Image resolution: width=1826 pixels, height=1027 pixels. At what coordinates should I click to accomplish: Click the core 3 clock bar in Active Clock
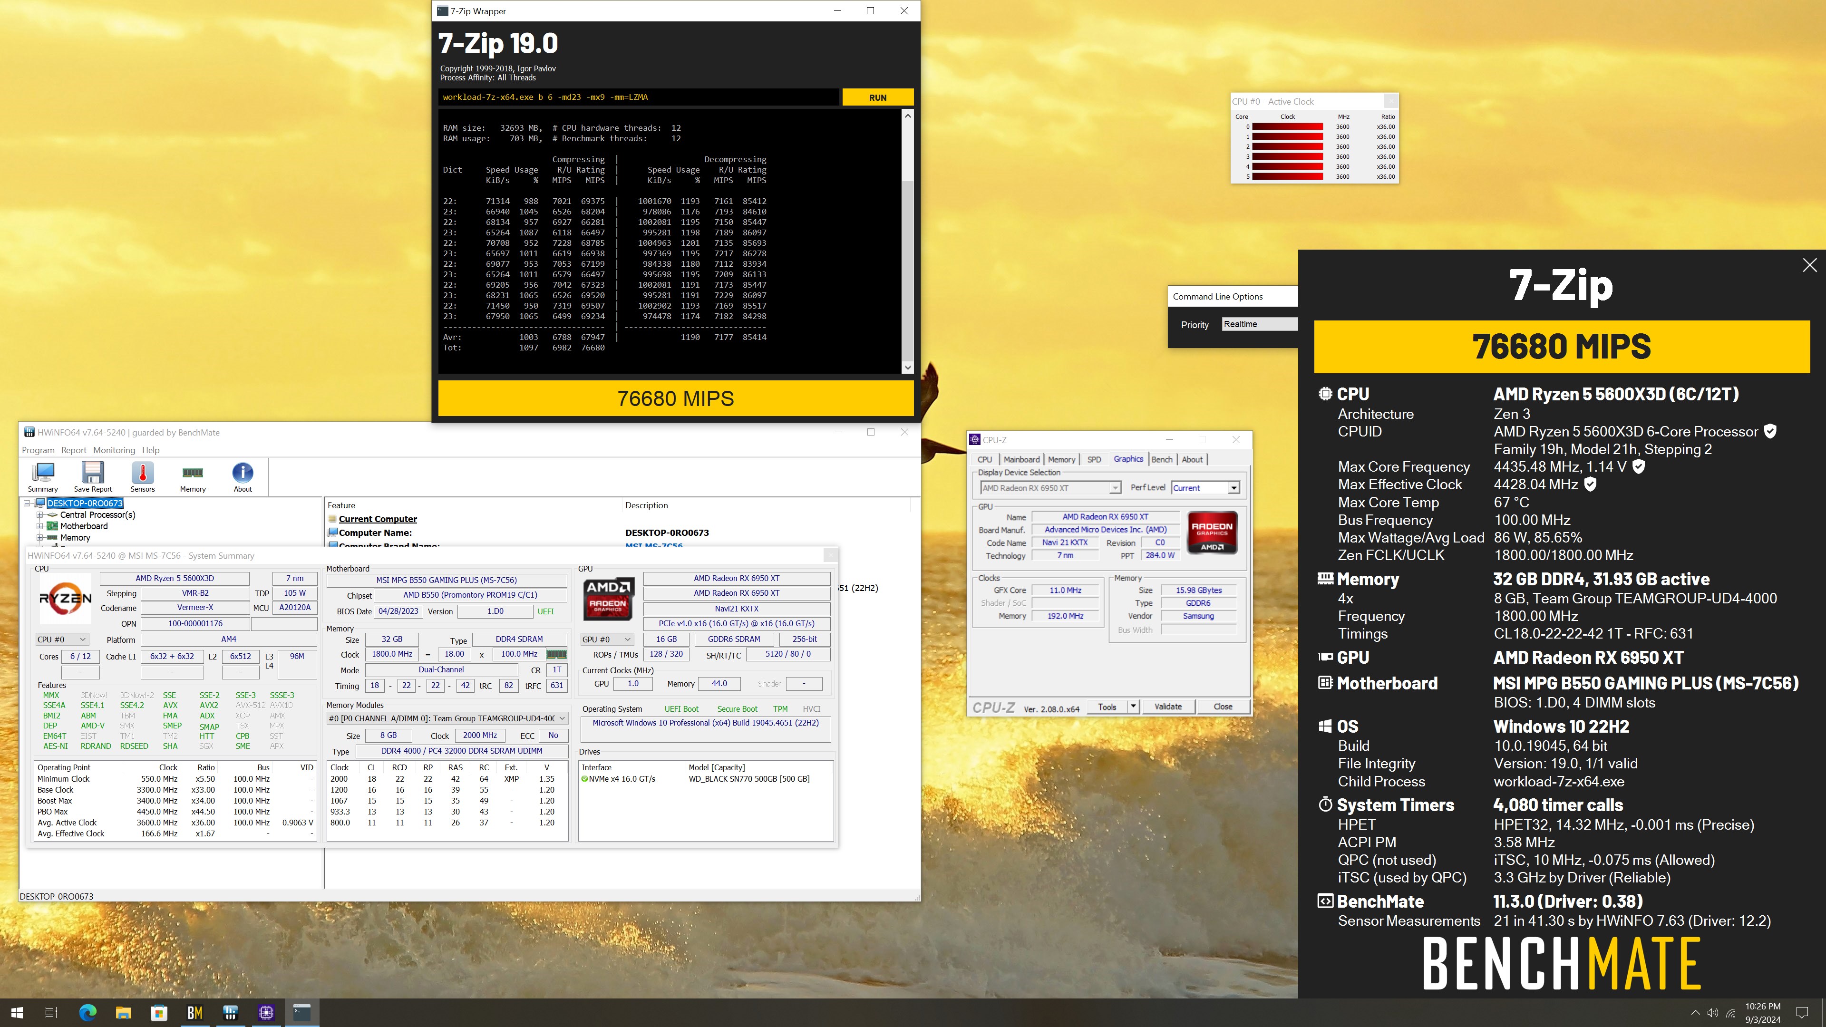pos(1287,156)
